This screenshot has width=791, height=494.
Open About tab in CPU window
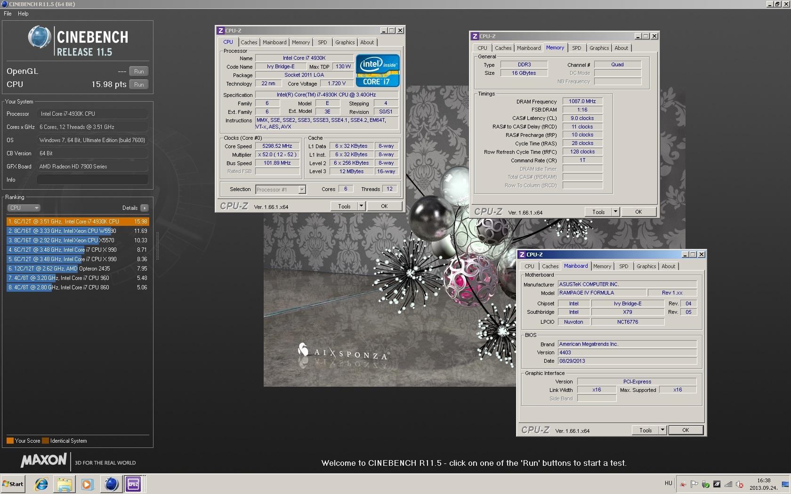pos(367,42)
